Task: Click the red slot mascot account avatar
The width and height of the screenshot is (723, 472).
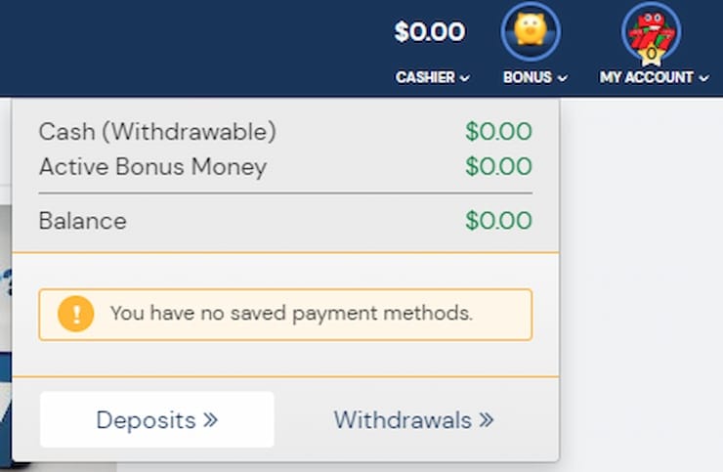Action: pos(651,31)
